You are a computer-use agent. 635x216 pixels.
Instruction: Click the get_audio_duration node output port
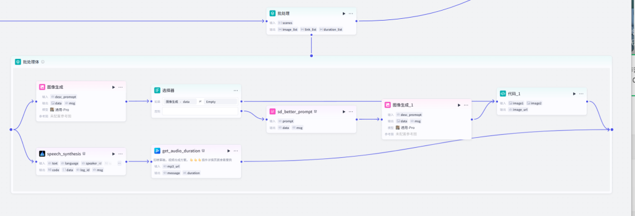pyautogui.click(x=242, y=161)
